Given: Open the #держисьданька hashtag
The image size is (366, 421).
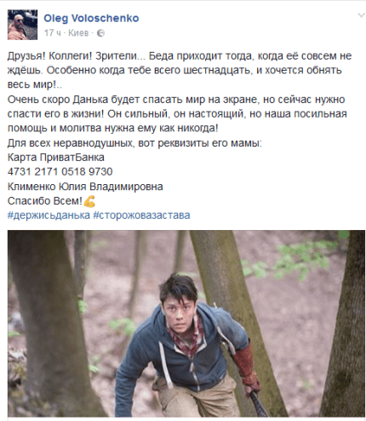Looking at the screenshot, I should (49, 216).
